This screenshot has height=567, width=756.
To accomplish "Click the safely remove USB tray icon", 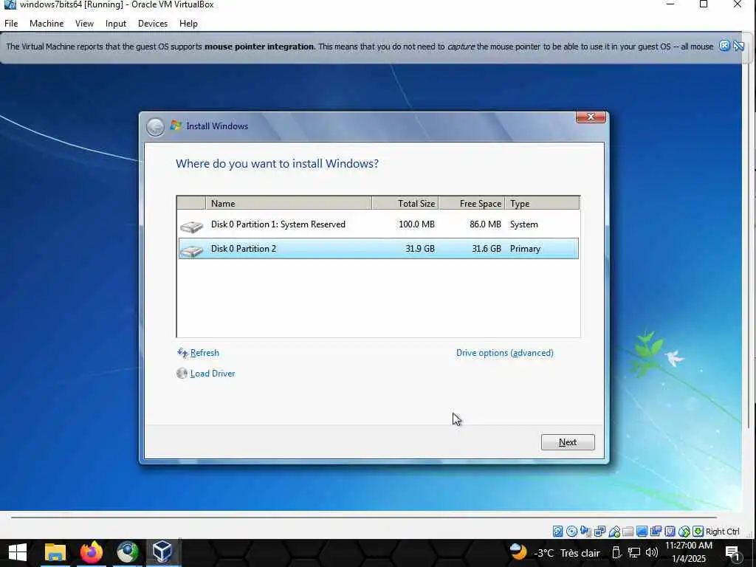I will 616,552.
